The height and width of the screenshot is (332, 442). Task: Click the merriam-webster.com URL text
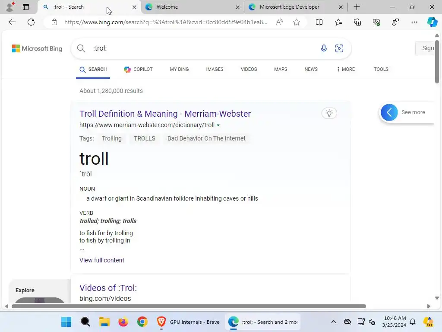[x=147, y=125]
